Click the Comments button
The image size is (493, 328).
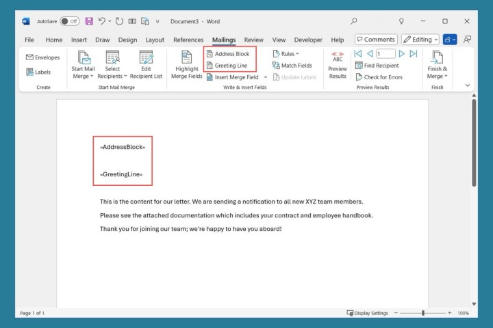click(375, 40)
